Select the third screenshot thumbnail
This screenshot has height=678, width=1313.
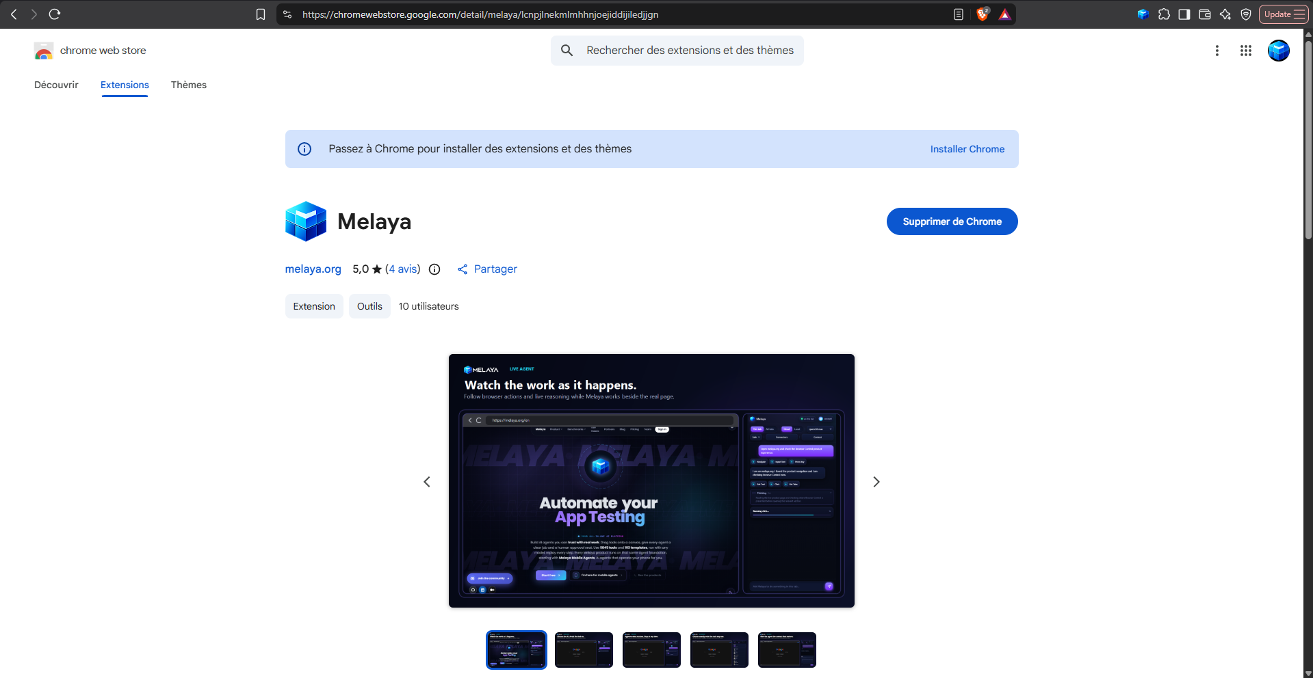(651, 650)
